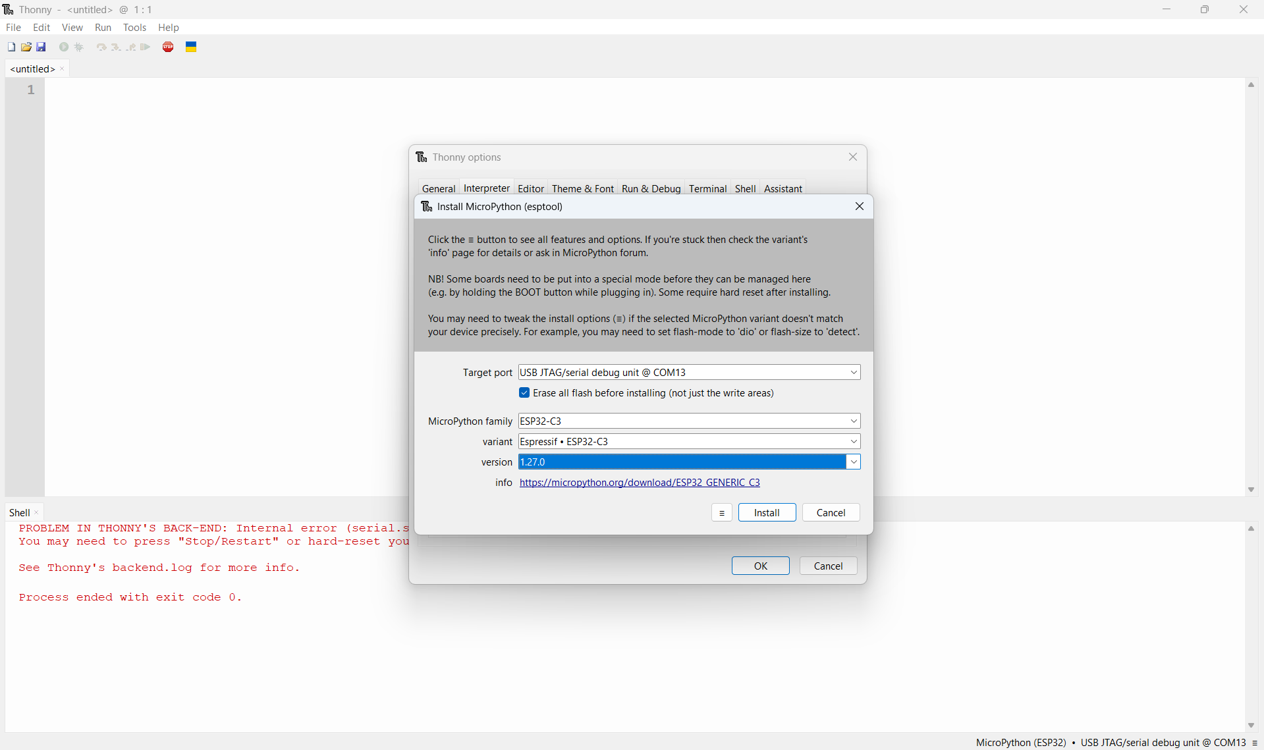Close the Install MicroPython dialog
This screenshot has width=1264, height=750.
point(859,206)
